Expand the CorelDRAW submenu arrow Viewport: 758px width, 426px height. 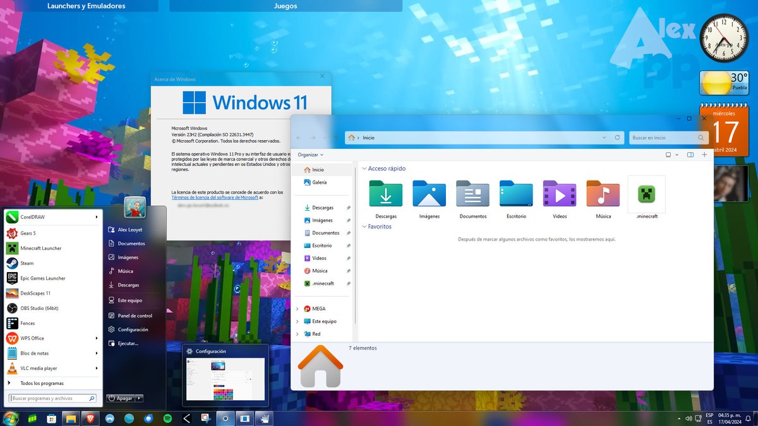pos(97,217)
